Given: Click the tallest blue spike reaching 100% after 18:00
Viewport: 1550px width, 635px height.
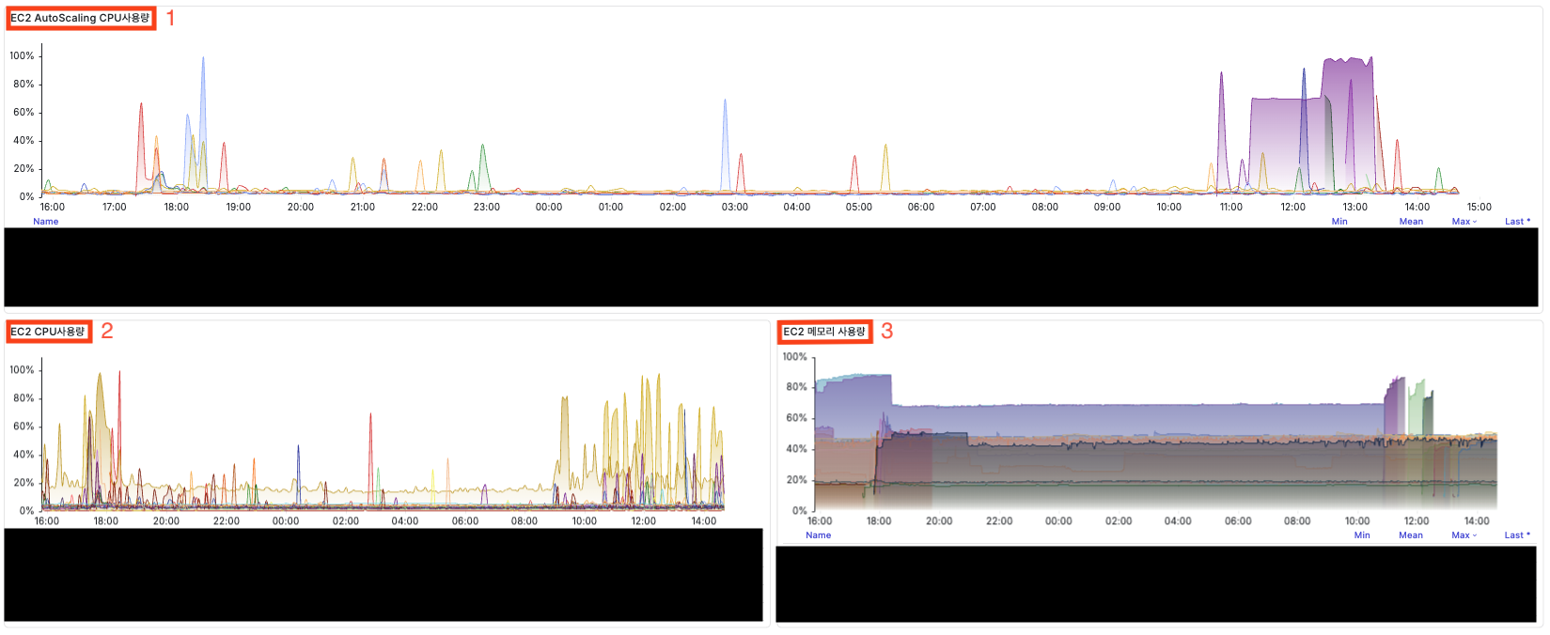Looking at the screenshot, I should pyautogui.click(x=202, y=85).
